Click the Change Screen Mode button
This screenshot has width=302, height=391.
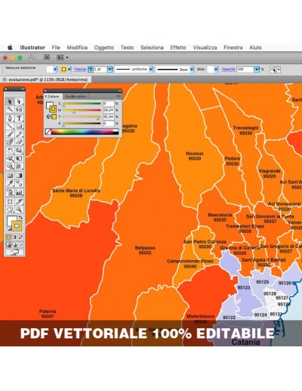click(14, 252)
